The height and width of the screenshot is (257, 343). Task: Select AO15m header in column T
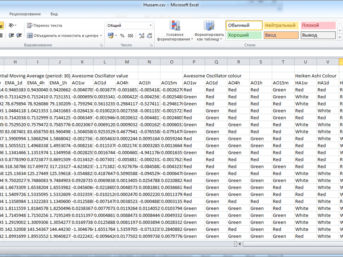click(x=283, y=83)
